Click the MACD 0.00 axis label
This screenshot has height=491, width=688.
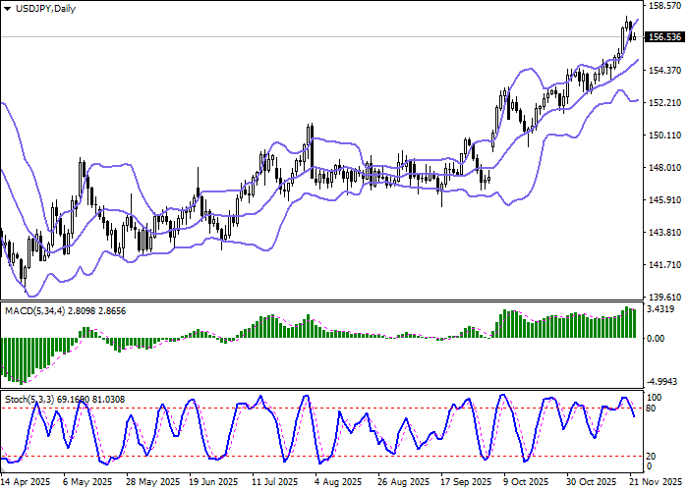coord(655,338)
